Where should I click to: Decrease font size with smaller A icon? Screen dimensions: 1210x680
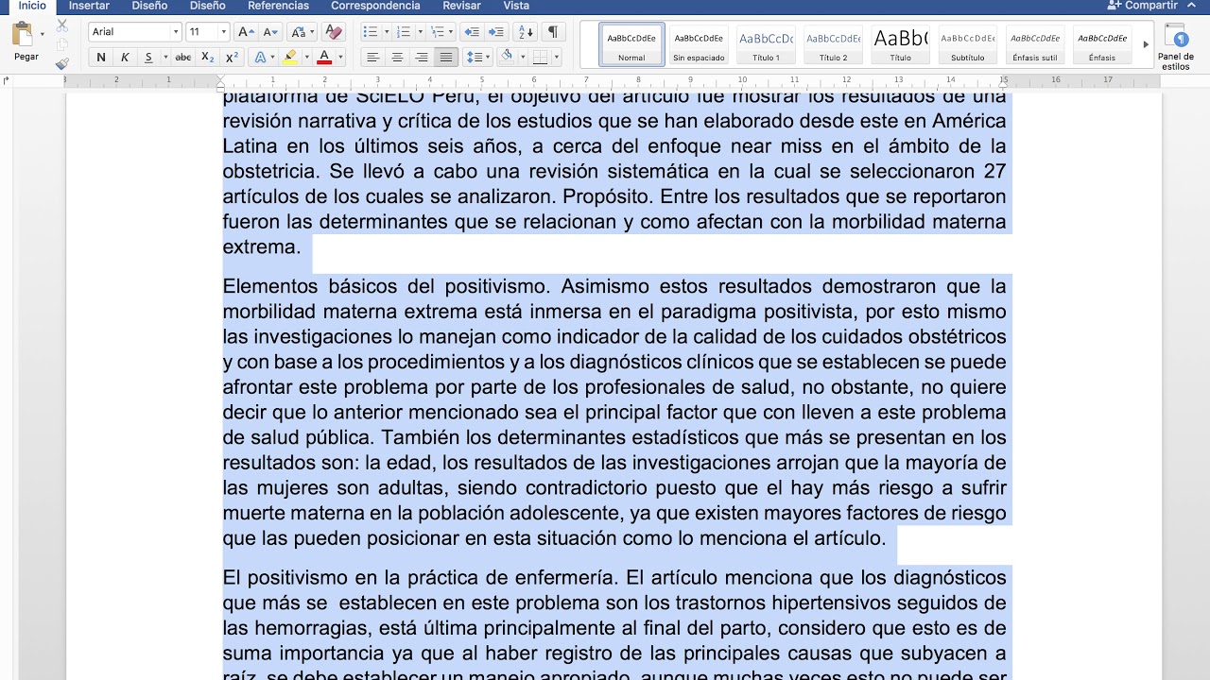[x=268, y=32]
